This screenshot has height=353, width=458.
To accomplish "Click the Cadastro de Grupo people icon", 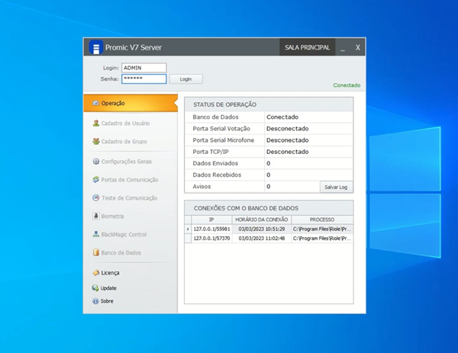I will click(x=96, y=141).
